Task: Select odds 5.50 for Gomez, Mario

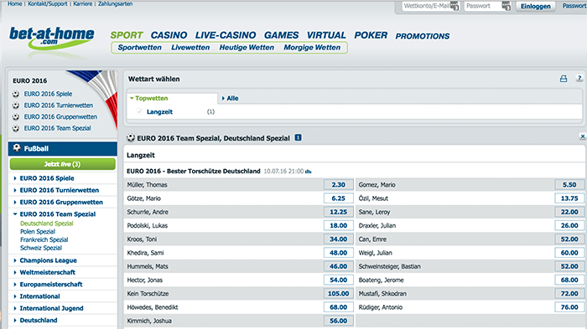Action: tap(569, 185)
